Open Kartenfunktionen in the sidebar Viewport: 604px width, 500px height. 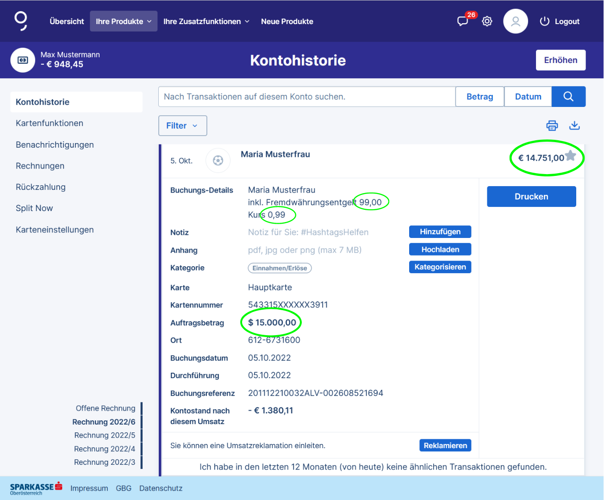(50, 123)
